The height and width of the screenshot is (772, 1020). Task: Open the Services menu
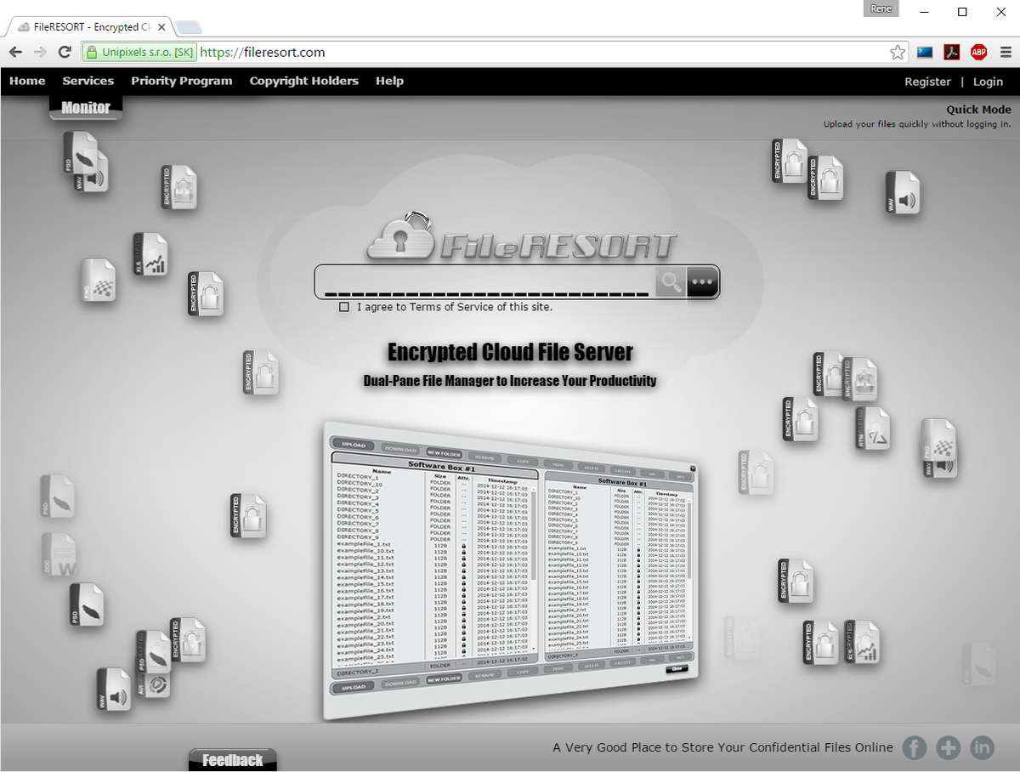(88, 81)
